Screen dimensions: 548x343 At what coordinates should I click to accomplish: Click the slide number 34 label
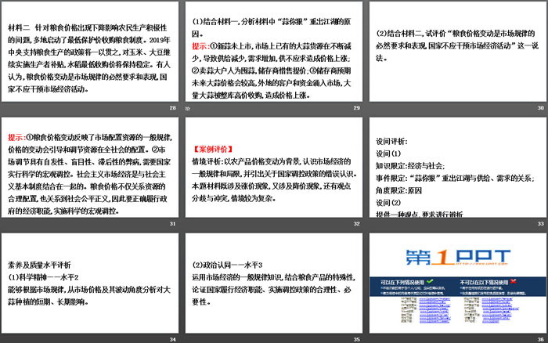172,339
